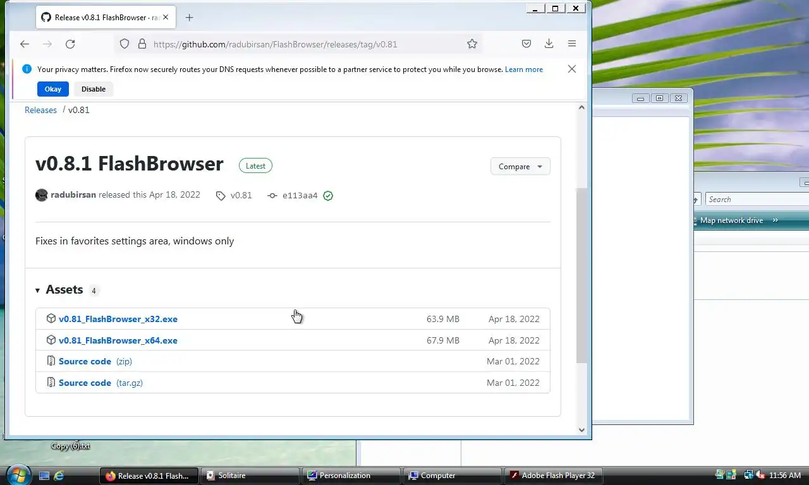Click Disable on privacy notice
809x485 pixels.
[94, 89]
